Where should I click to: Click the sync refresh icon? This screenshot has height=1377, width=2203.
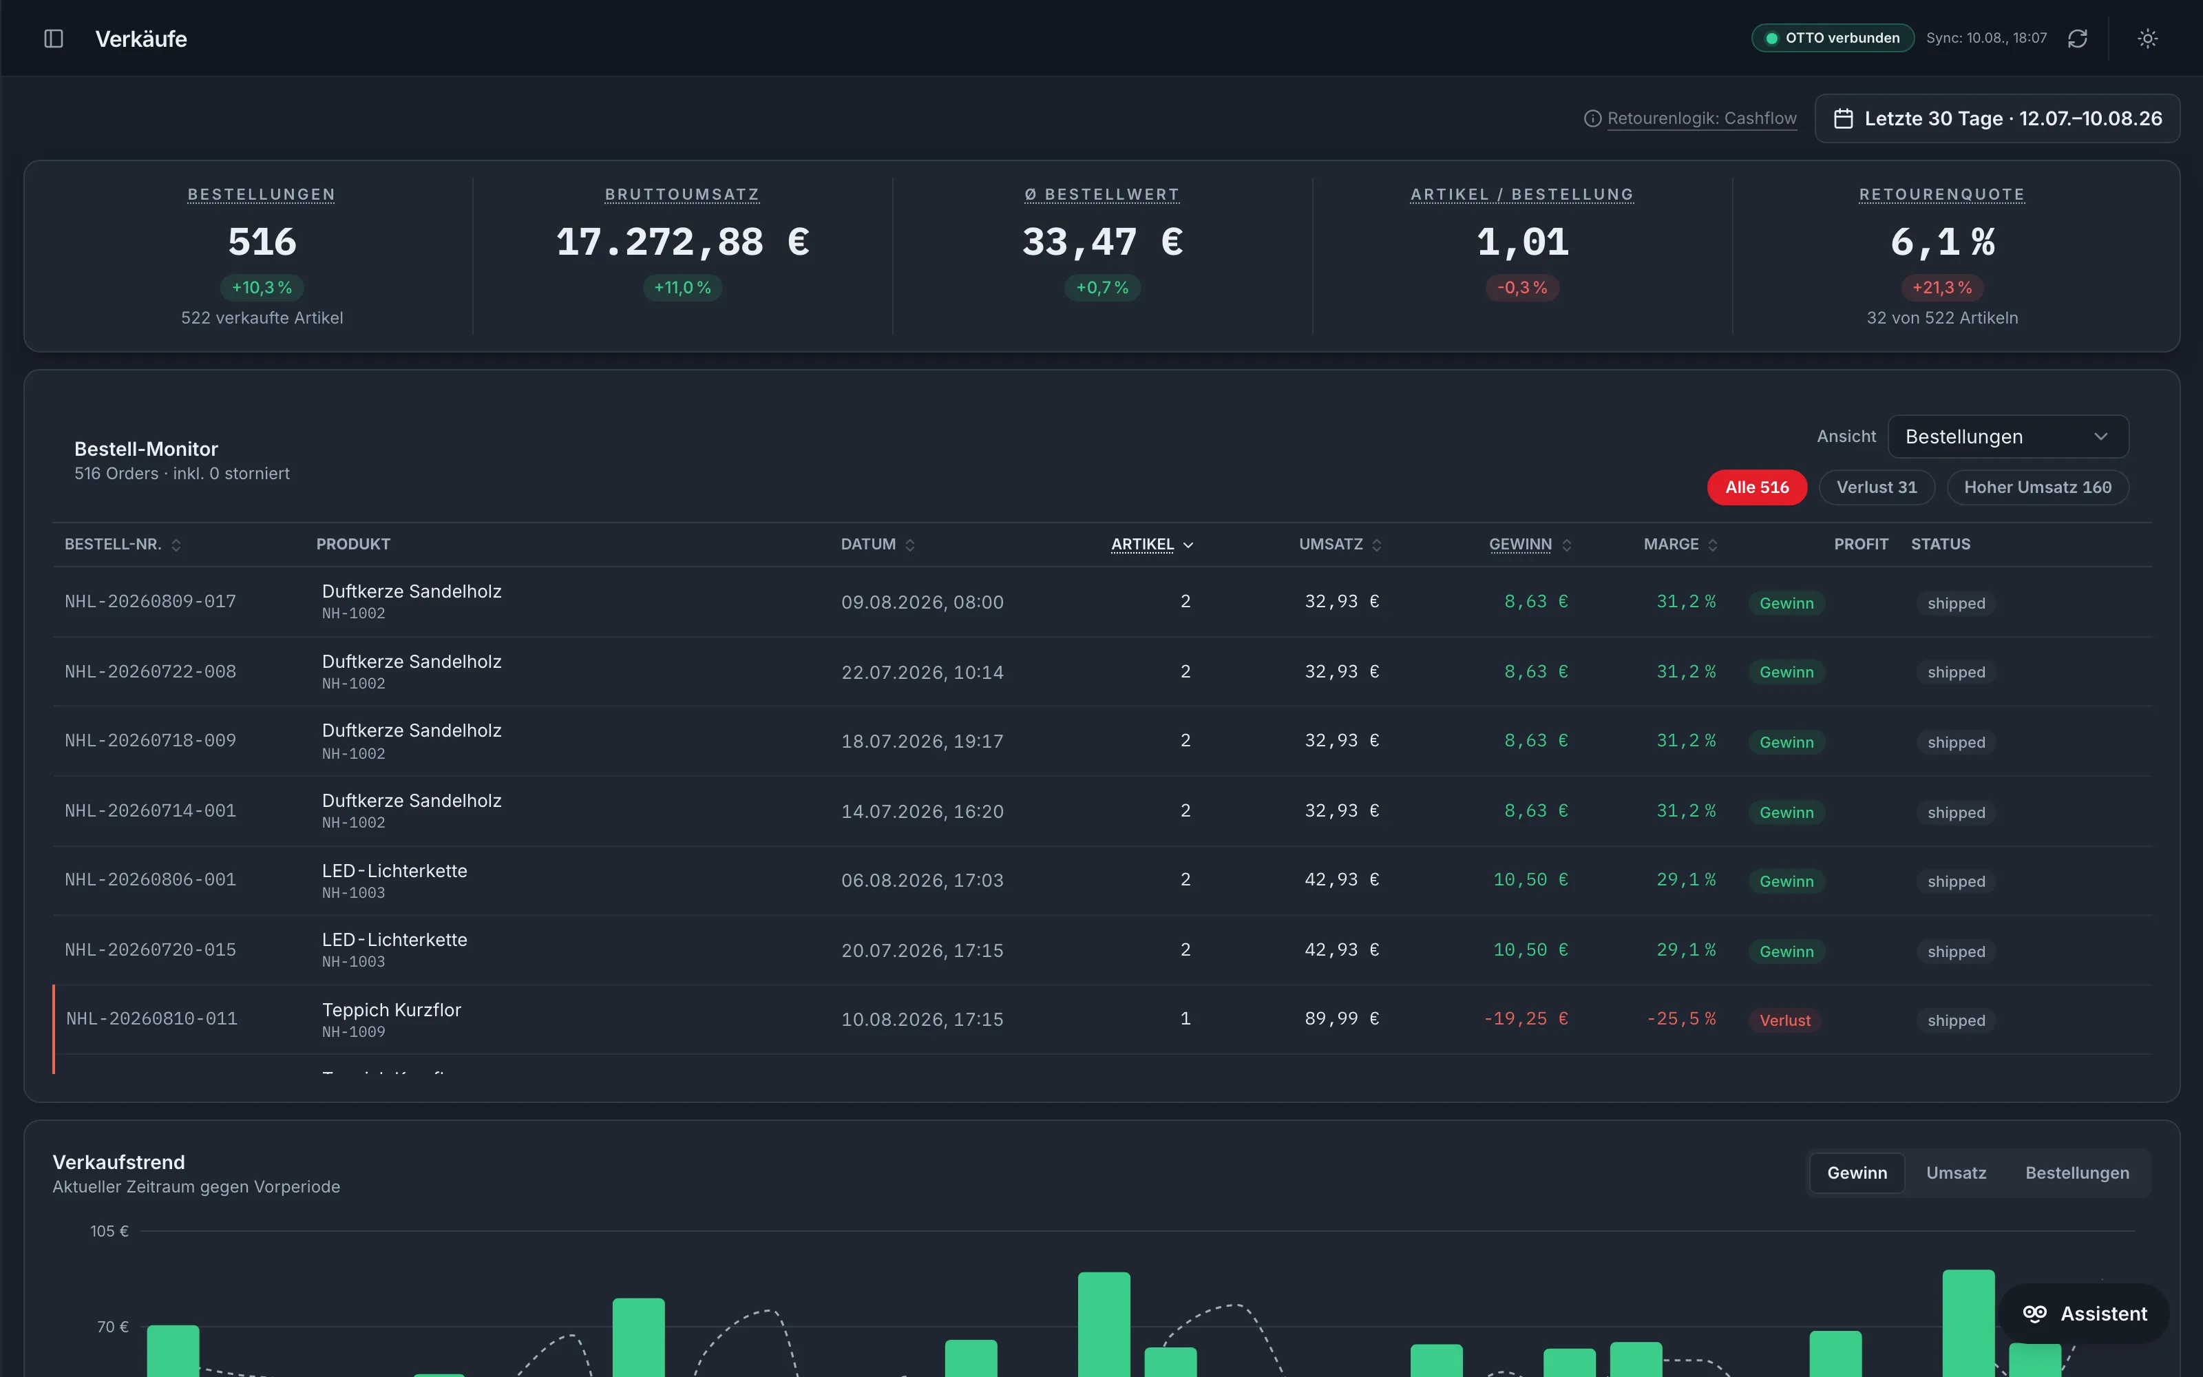point(2078,39)
